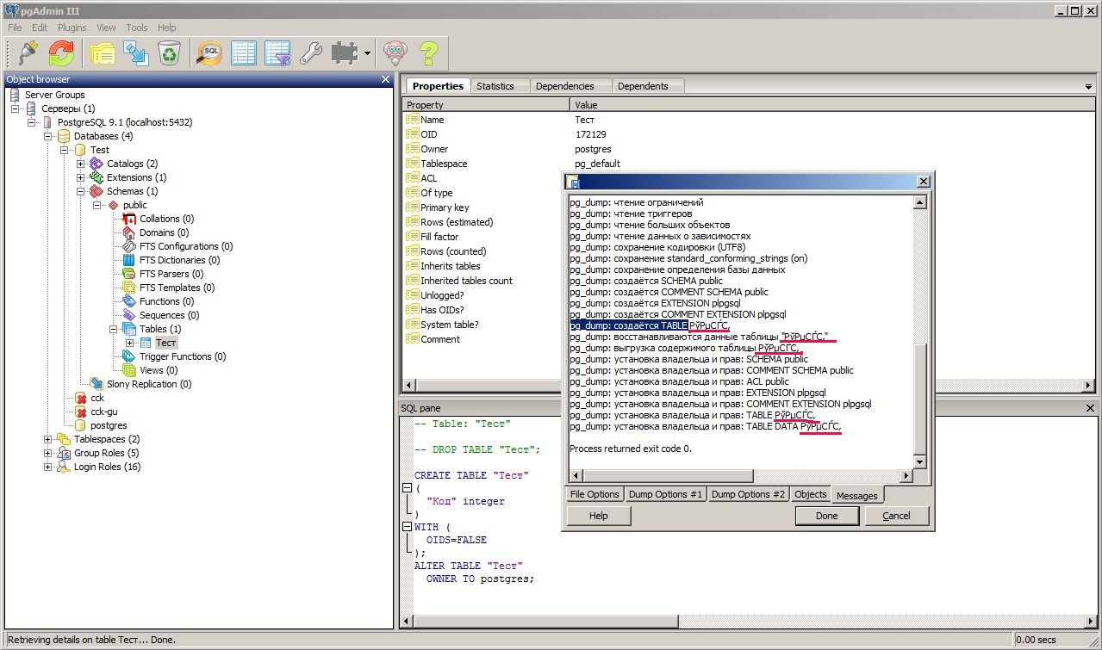1102x650 pixels.
Task: Collapse the Schemas (1) tree node
Action: tap(81, 191)
